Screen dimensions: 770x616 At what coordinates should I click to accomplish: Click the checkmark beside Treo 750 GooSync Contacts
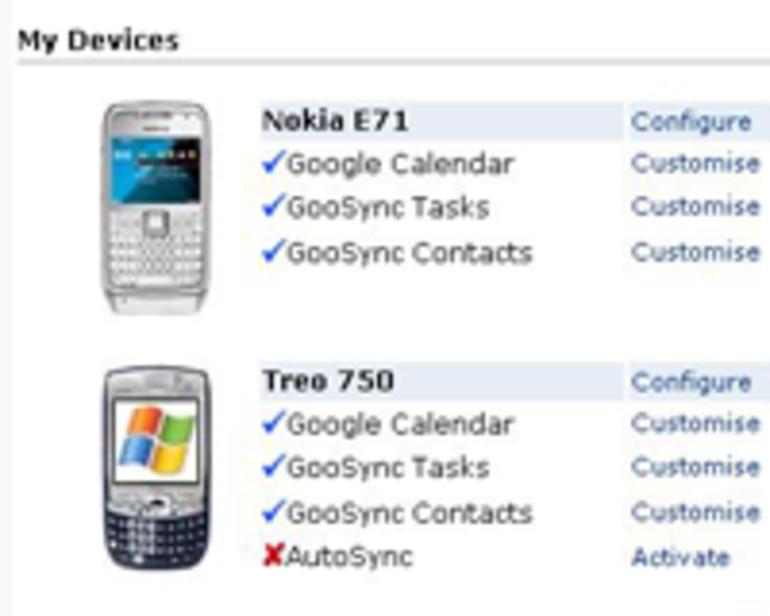273,512
